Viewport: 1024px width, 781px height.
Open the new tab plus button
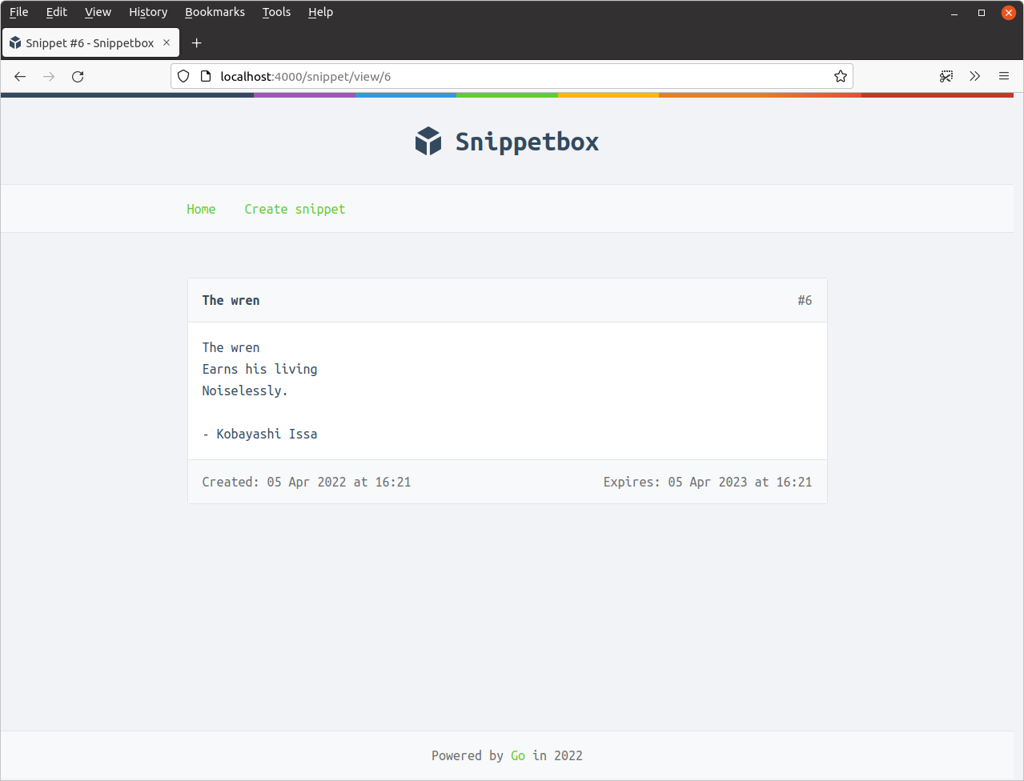click(196, 43)
